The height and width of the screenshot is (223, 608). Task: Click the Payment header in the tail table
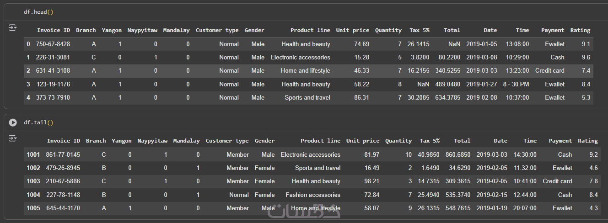click(560, 141)
